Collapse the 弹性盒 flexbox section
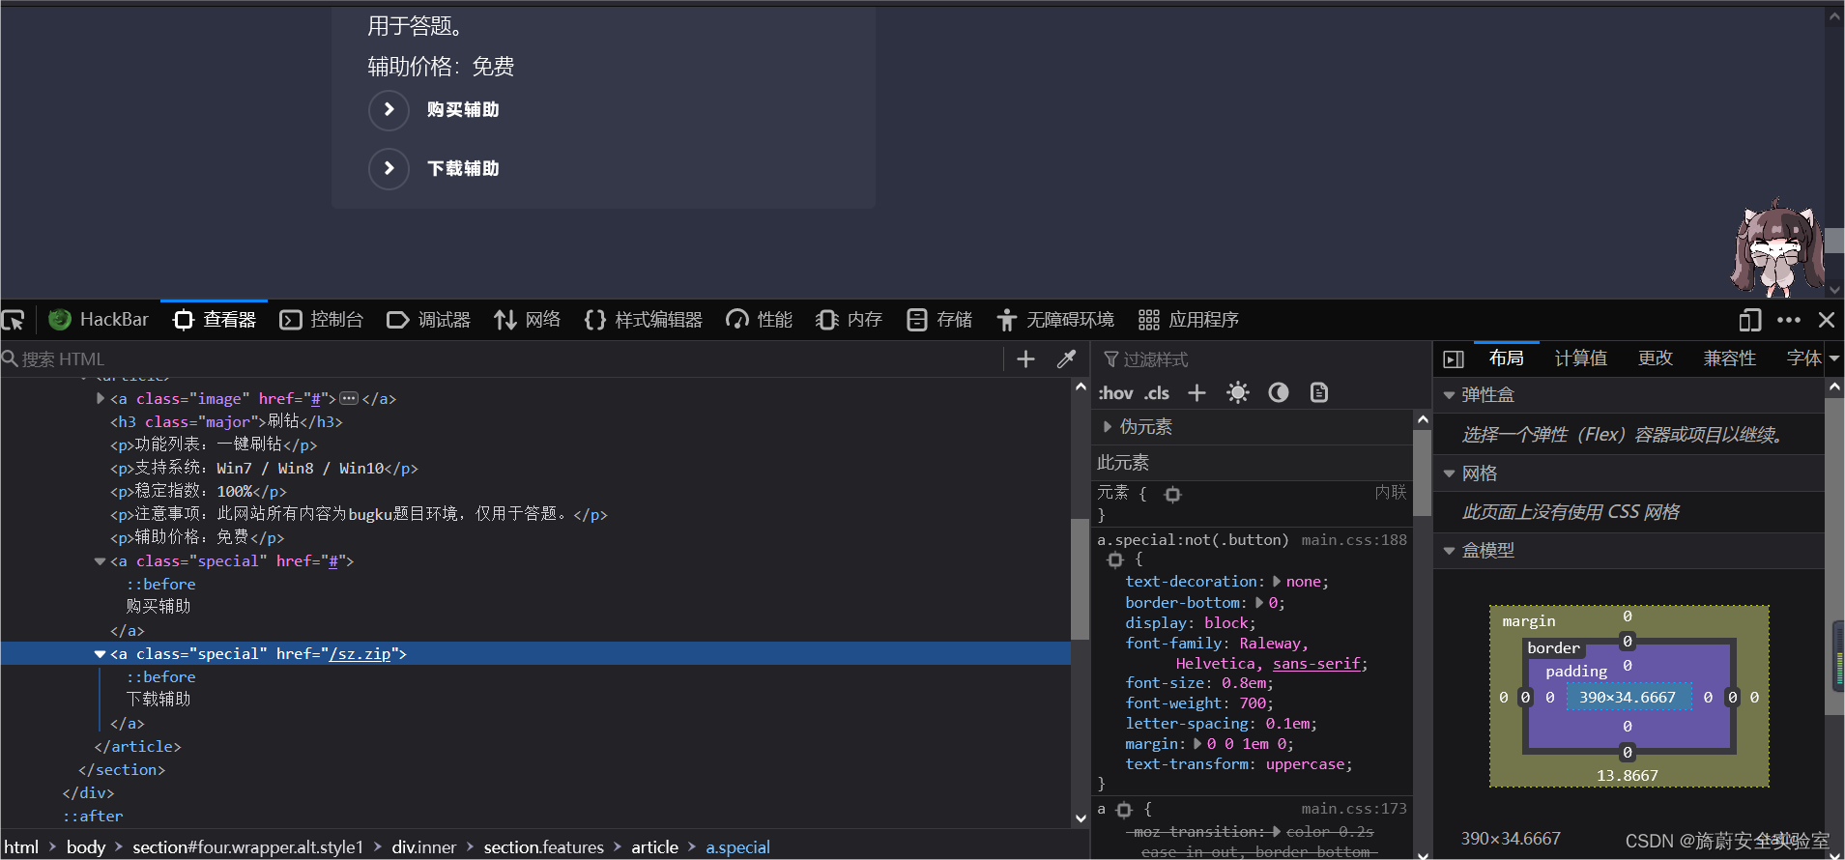 [x=1449, y=395]
